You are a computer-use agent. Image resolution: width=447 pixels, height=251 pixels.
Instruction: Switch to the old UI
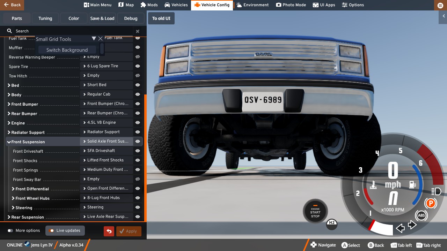pyautogui.click(x=161, y=18)
